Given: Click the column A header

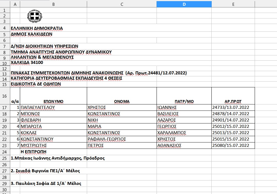Looking at the screenshot, I should pos(15,4).
